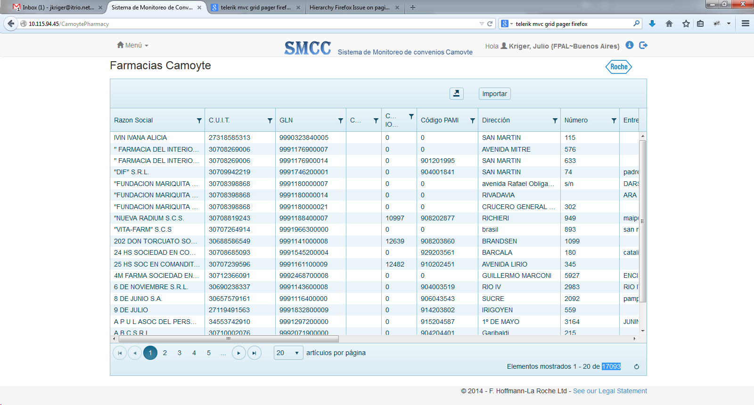This screenshot has width=754, height=405.
Task: Click the Importar button
Action: pyautogui.click(x=494, y=94)
